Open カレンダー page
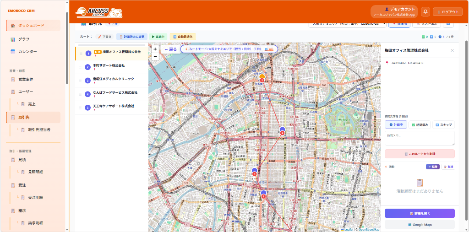 click(33, 51)
